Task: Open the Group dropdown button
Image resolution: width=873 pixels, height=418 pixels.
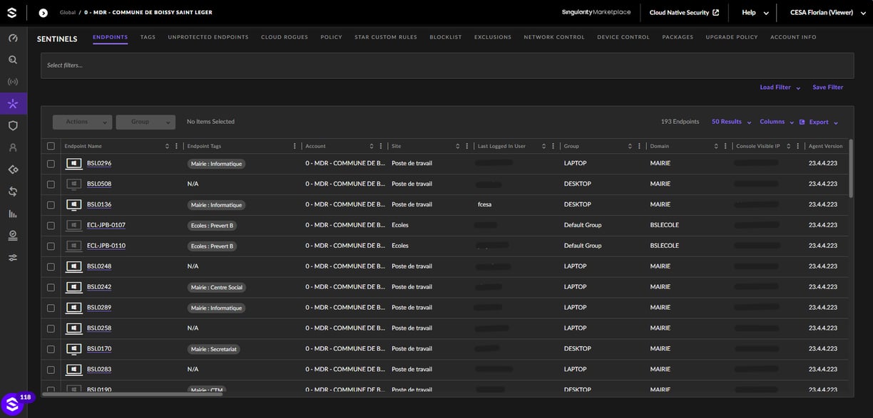Action: point(145,122)
